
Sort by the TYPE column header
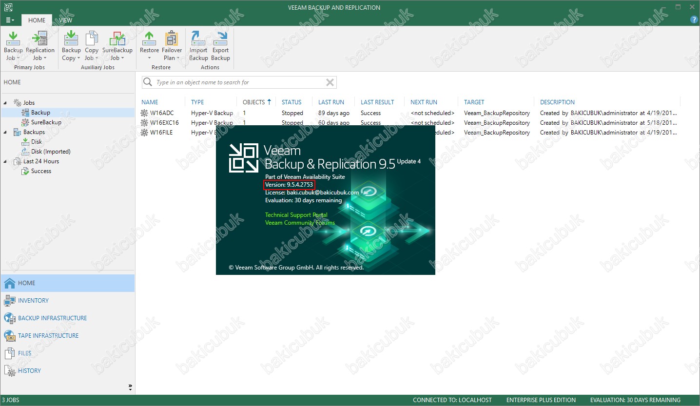(x=197, y=102)
